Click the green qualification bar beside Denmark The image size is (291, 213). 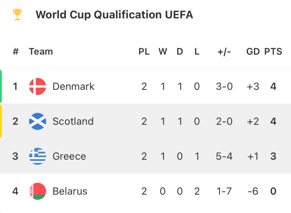tap(1, 86)
